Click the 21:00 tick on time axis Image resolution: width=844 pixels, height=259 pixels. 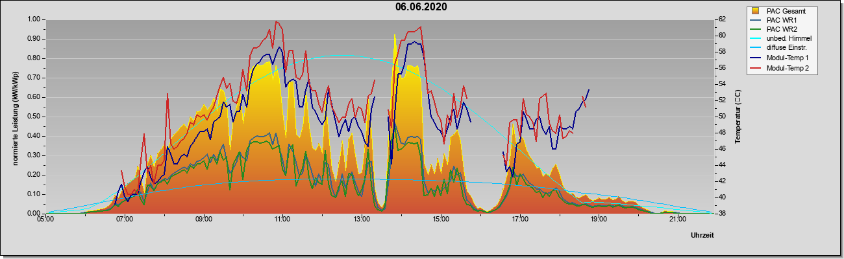(x=677, y=220)
